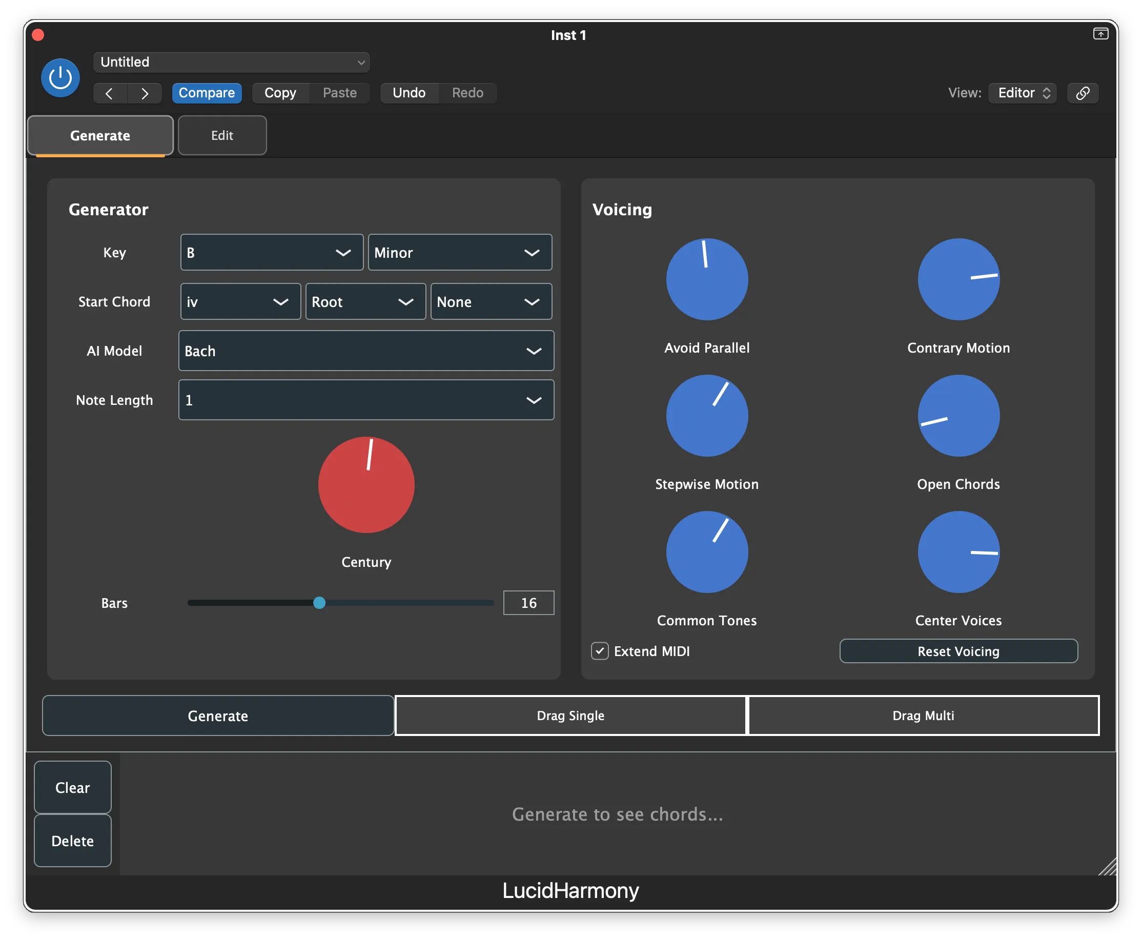Open the Minor scale dropdown
This screenshot has width=1142, height=940.
(460, 252)
